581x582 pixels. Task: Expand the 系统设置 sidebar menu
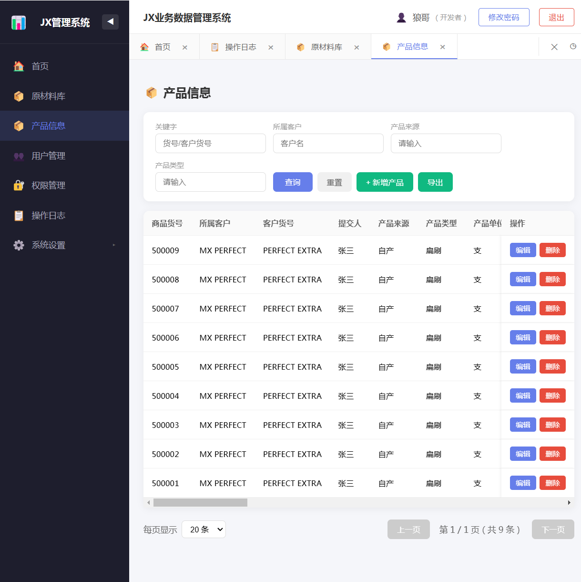64,245
